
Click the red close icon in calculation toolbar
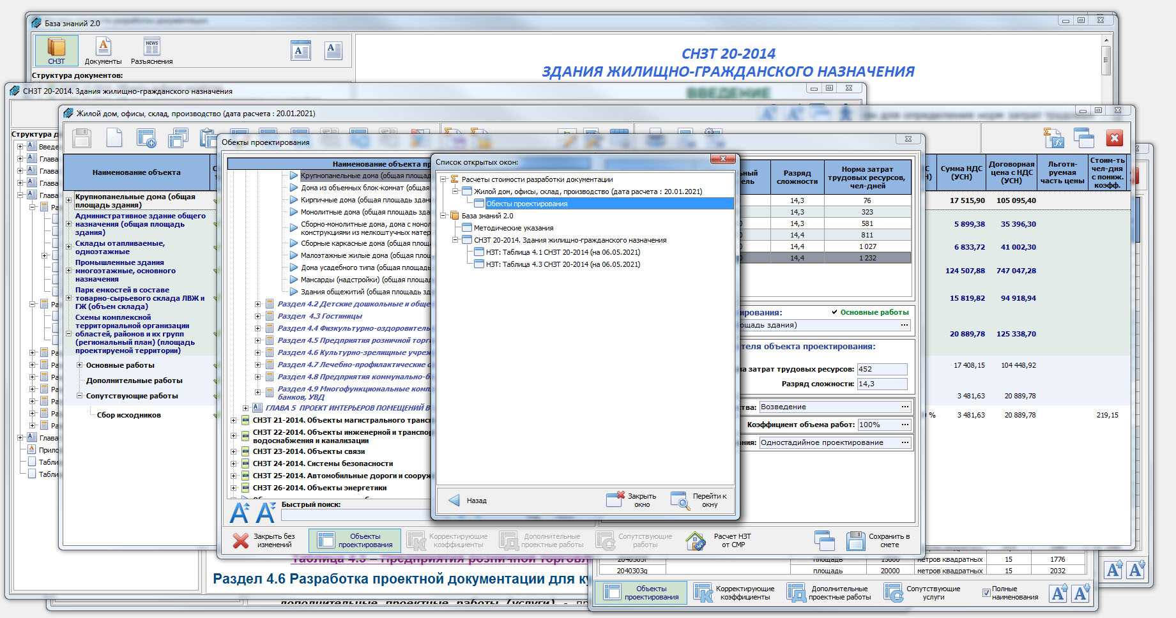coord(1114,138)
